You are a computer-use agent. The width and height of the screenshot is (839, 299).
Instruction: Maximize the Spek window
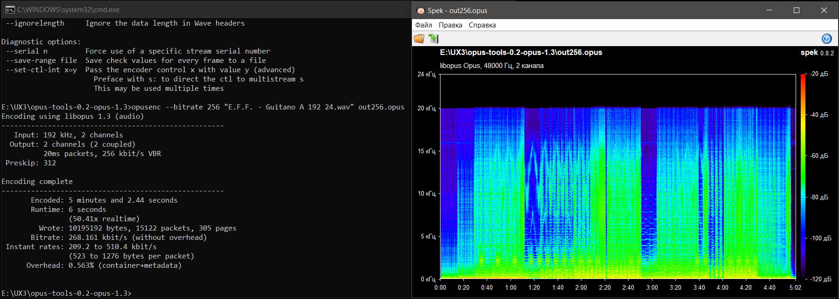tap(797, 10)
